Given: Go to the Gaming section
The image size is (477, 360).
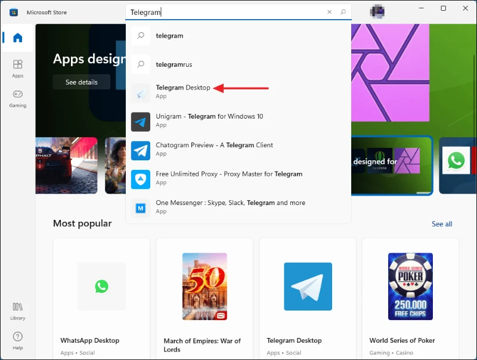Looking at the screenshot, I should [x=18, y=99].
